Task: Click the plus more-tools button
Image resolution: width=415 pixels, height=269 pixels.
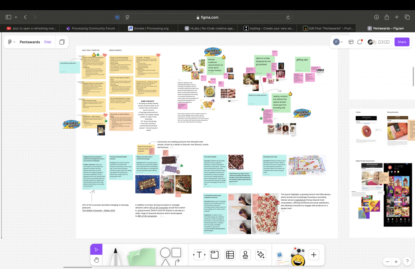Action: (x=314, y=255)
